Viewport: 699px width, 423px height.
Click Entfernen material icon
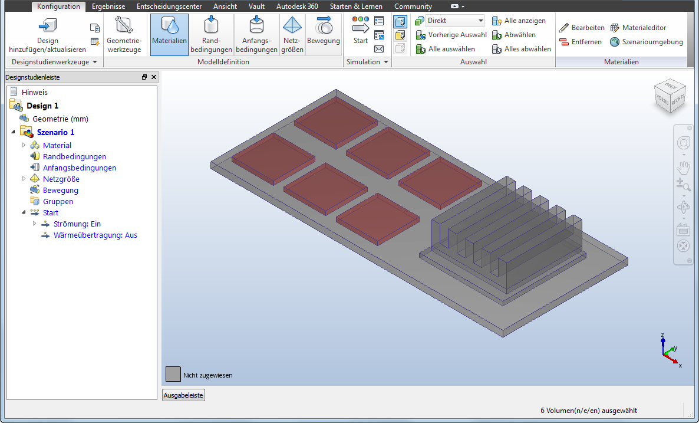[564, 42]
